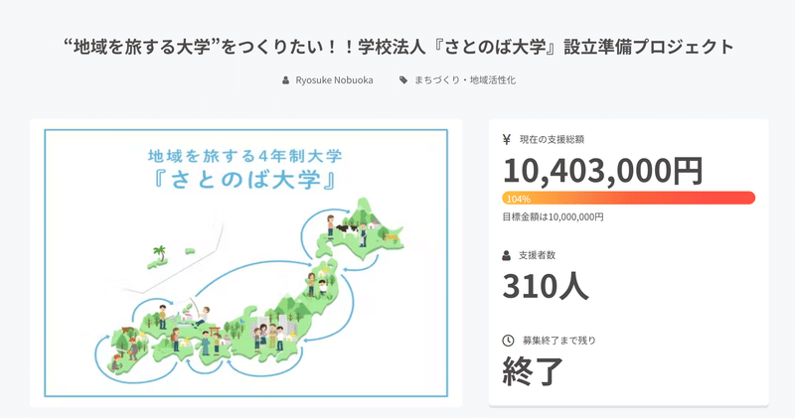
Task: Click the project title heading さとのば大学設立準備プロジェクト
Action: coord(398,46)
